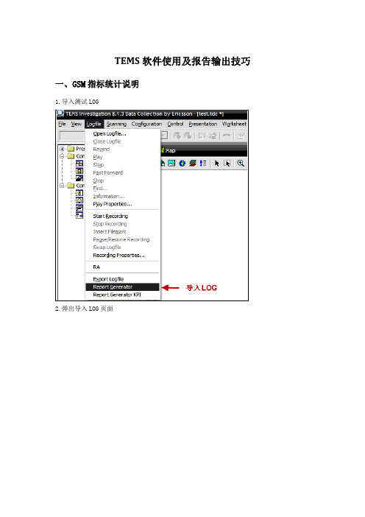Screen dimensions: 365x517
Task: Open the Control menu
Action: pos(175,124)
